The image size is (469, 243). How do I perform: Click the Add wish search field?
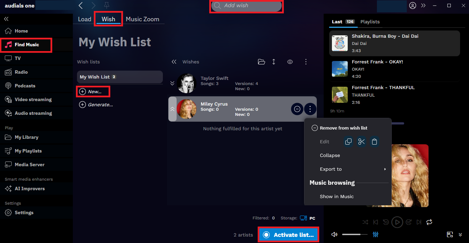(246, 5)
